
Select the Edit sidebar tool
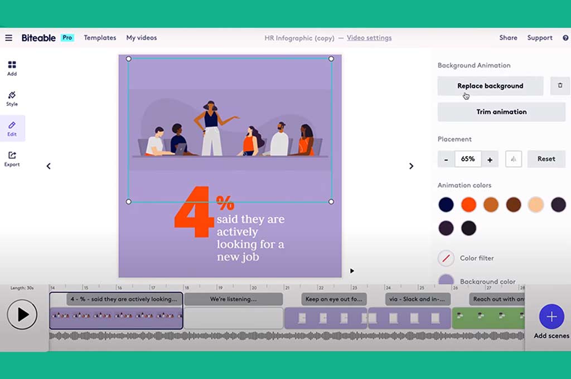12,129
